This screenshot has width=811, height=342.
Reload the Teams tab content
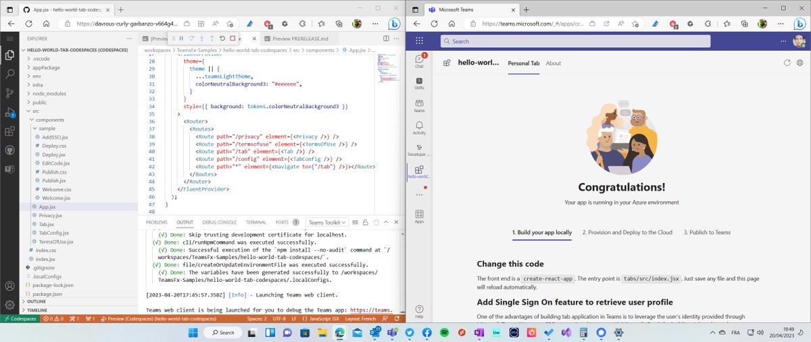coord(787,63)
